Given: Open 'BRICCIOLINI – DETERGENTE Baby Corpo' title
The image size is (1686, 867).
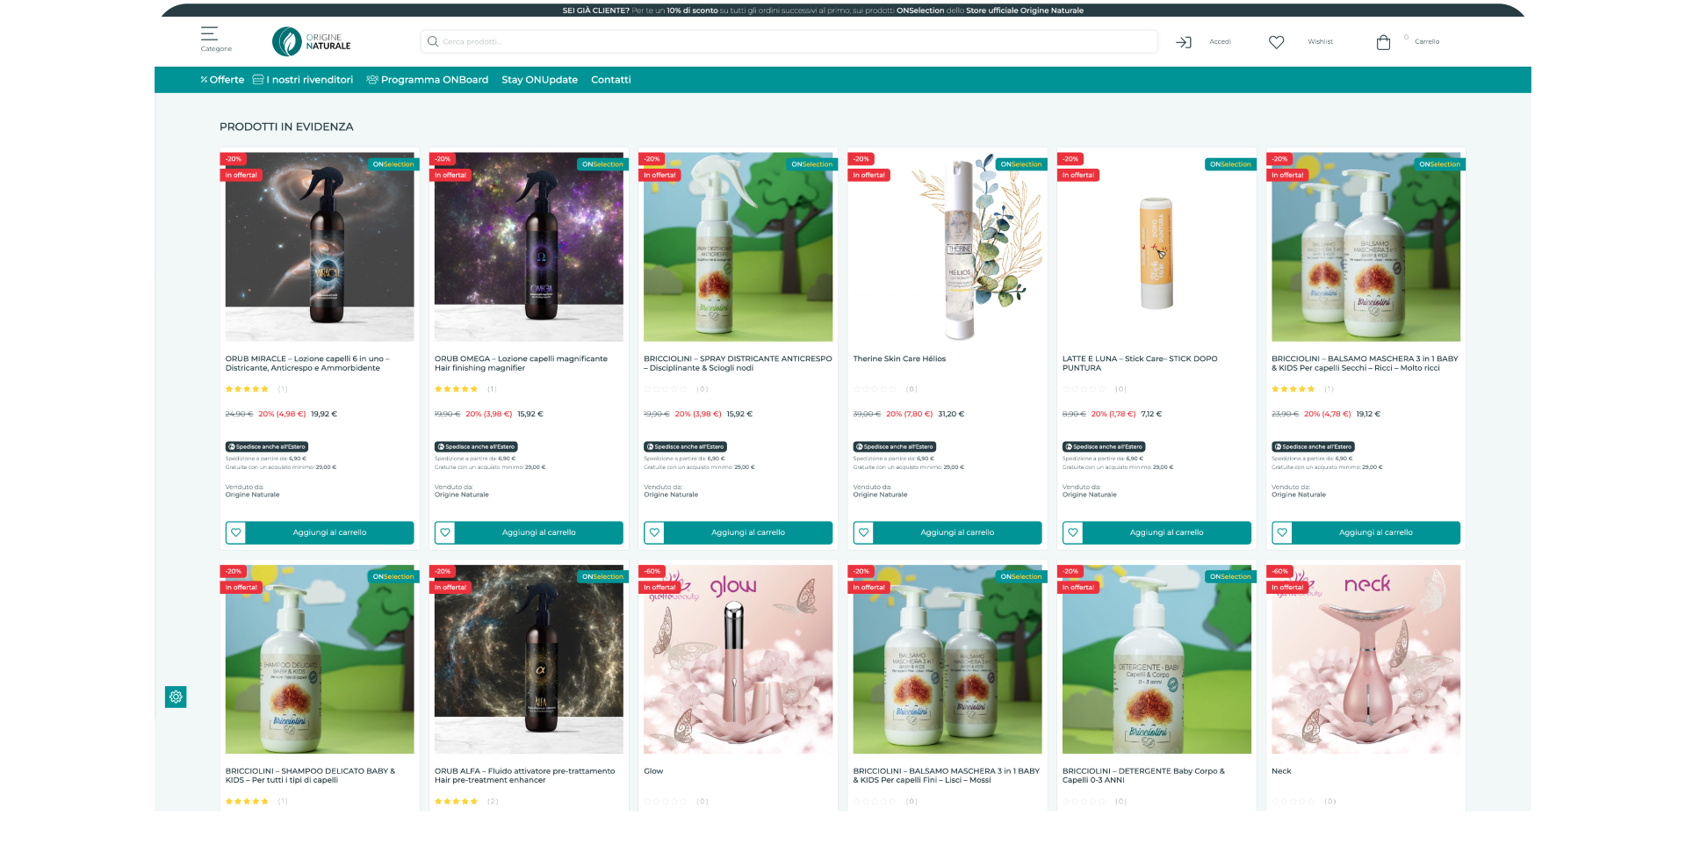Looking at the screenshot, I should (x=1143, y=776).
